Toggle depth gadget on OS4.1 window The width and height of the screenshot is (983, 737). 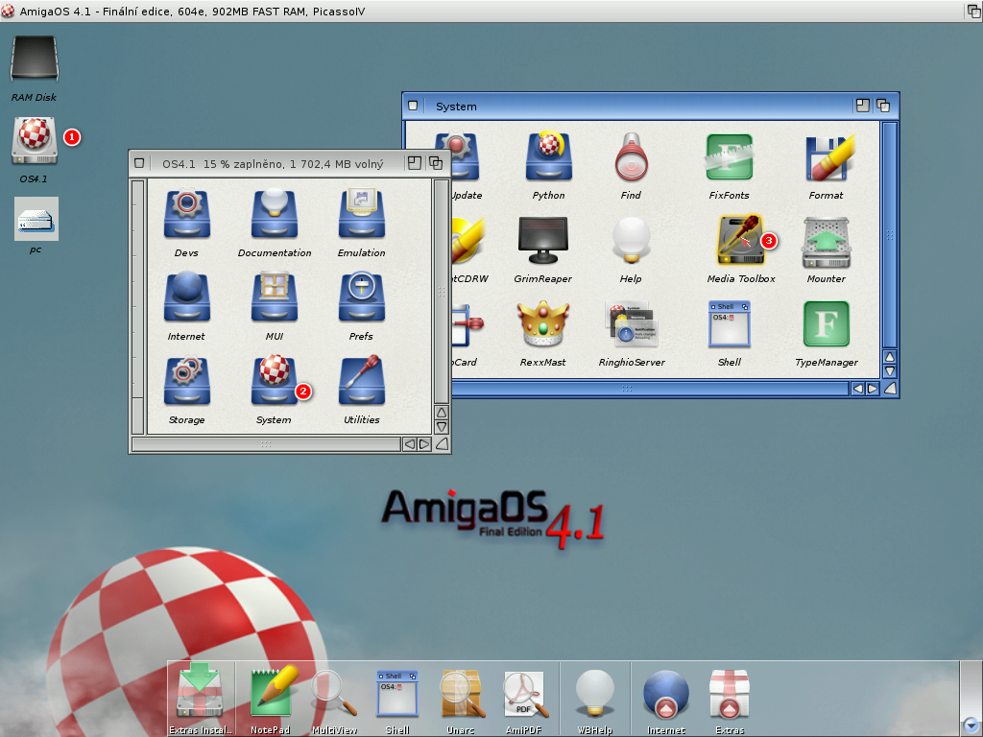click(436, 163)
